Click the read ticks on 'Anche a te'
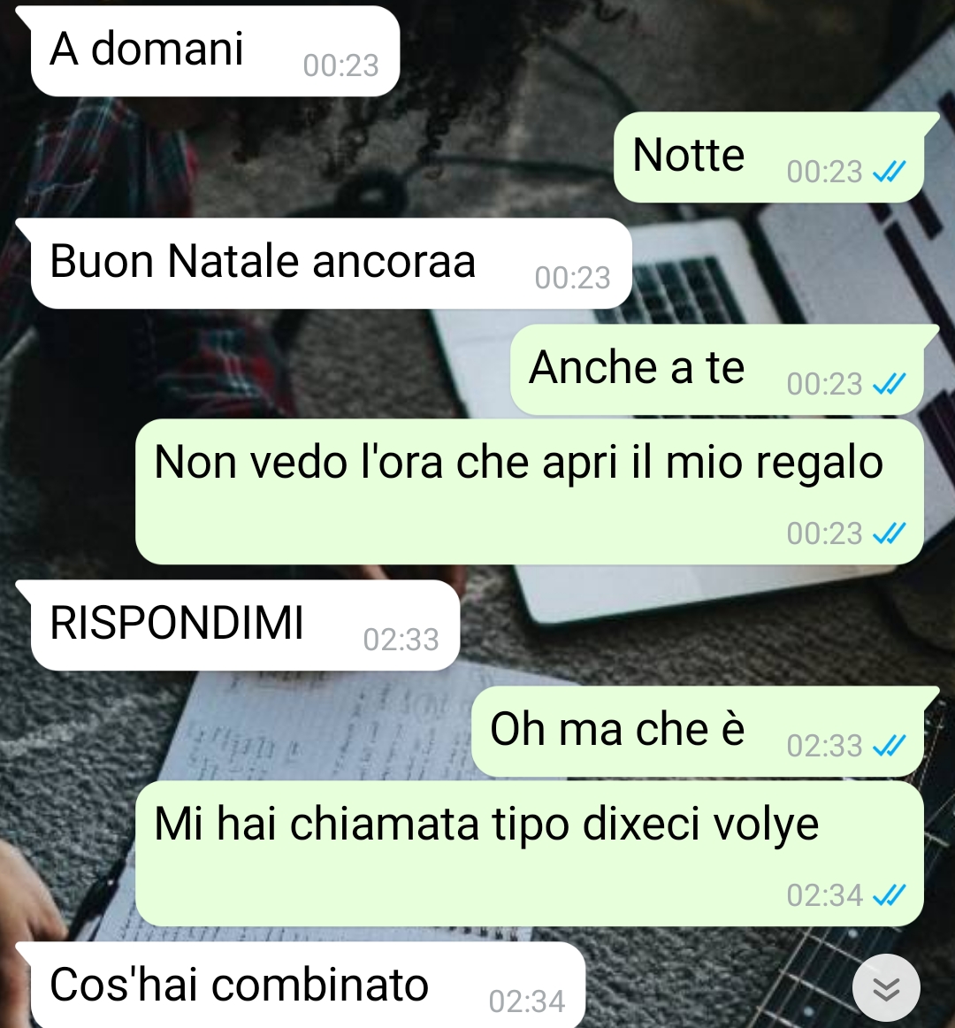Viewport: 955px width, 1028px height. coord(890,384)
